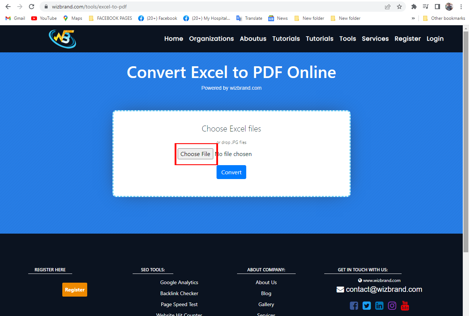This screenshot has height=316, width=469.
Task: Click the Choose File button
Action: pyautogui.click(x=195, y=154)
